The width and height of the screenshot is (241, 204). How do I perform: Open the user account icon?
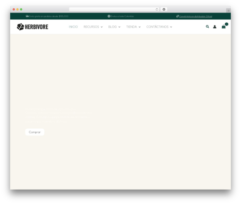tap(214, 27)
